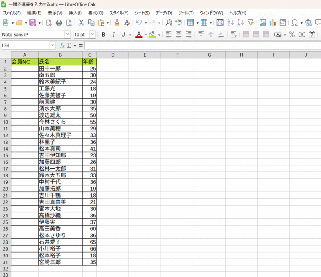This screenshot has width=321, height=277.
Task: Click the Cut scissors icon
Action: coord(81,23)
